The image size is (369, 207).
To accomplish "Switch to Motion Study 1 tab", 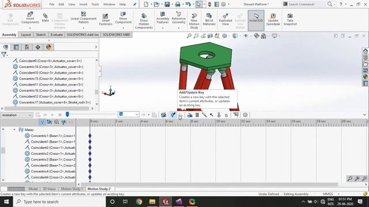I will point(71,189).
